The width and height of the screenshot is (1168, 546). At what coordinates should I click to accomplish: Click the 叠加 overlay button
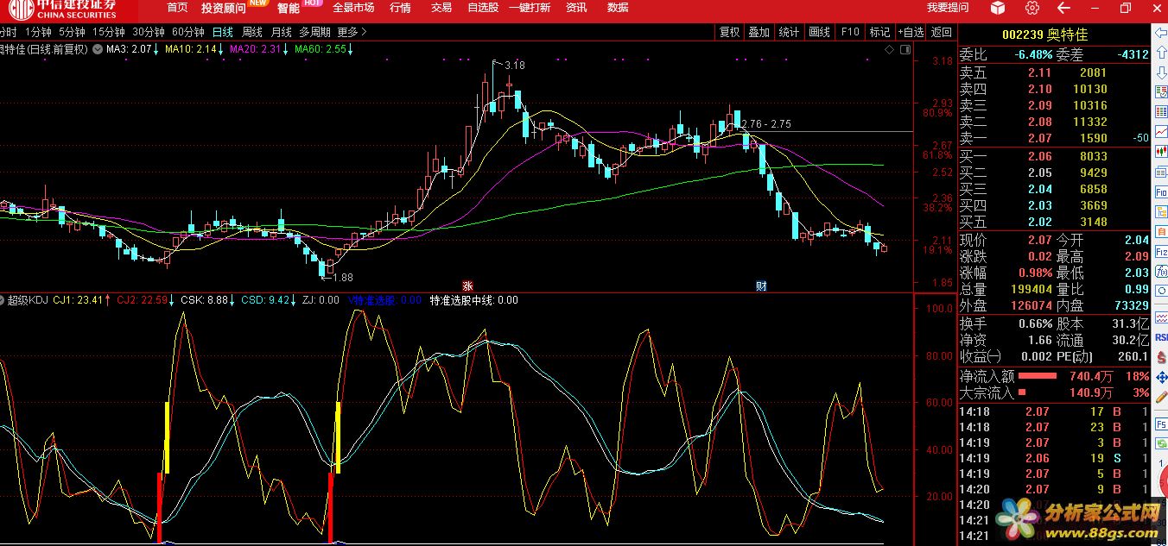click(759, 32)
